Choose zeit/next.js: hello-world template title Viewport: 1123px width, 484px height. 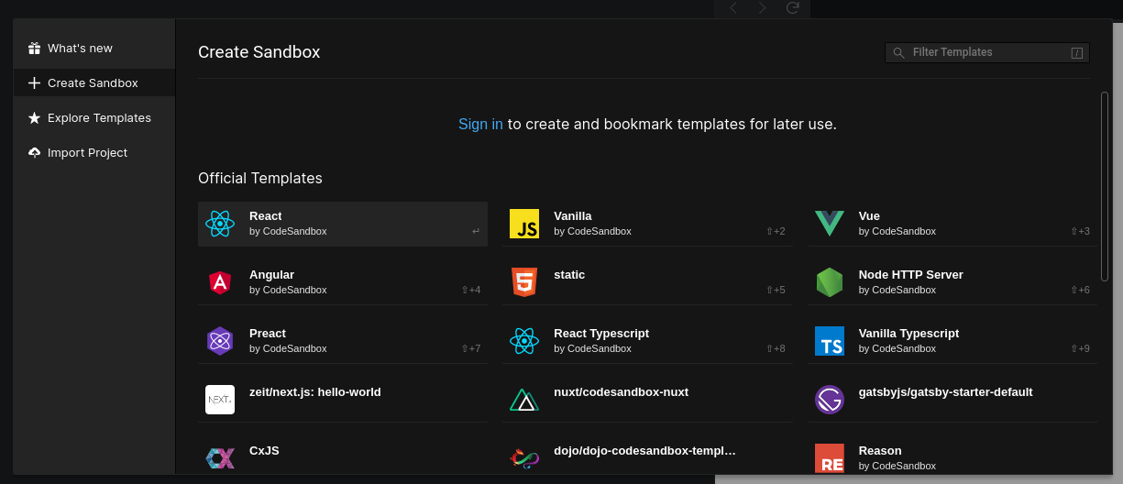tap(315, 392)
